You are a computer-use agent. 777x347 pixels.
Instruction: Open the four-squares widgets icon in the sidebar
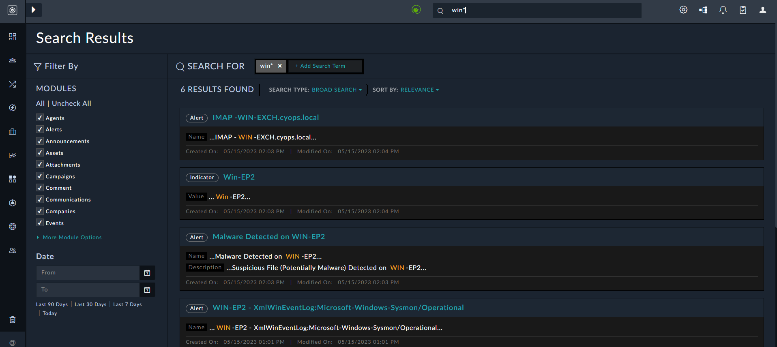pyautogui.click(x=13, y=179)
